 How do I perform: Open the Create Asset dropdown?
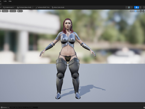[9, 7]
